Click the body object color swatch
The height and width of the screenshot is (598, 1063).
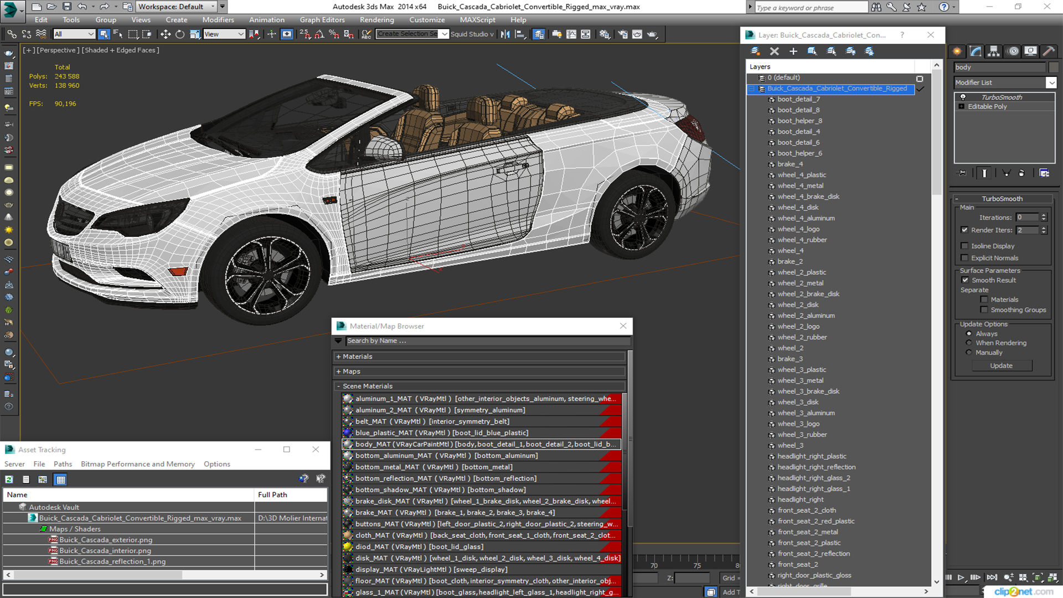[x=1054, y=67]
